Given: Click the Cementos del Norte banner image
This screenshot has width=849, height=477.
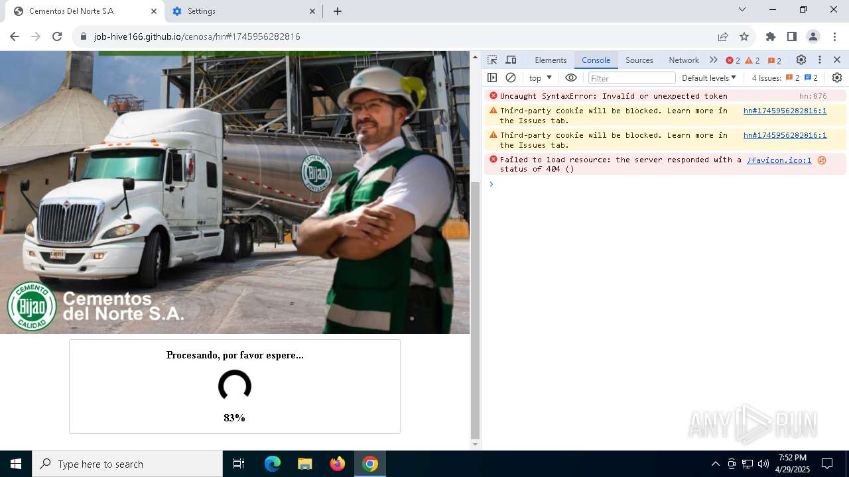Looking at the screenshot, I should [235, 192].
